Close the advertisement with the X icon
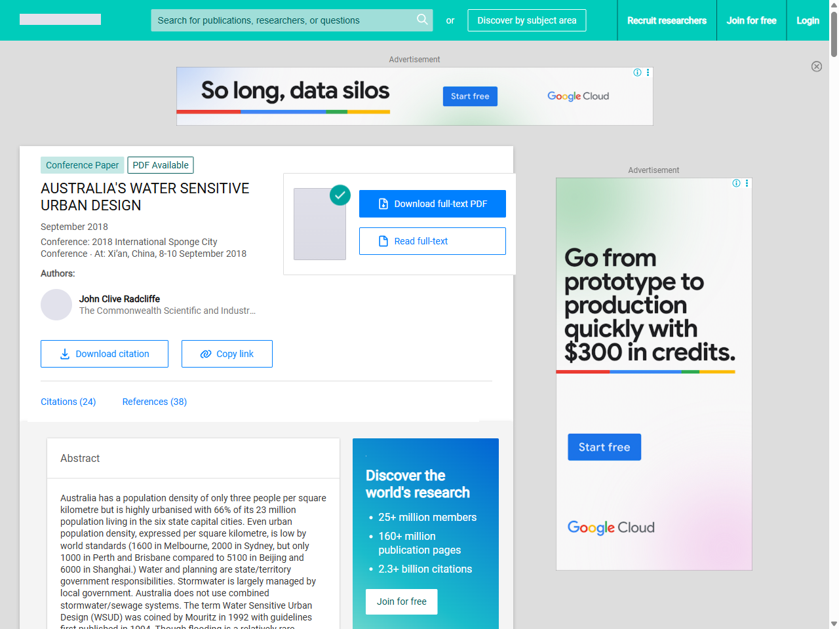Viewport: 839px width, 629px height. [x=817, y=66]
